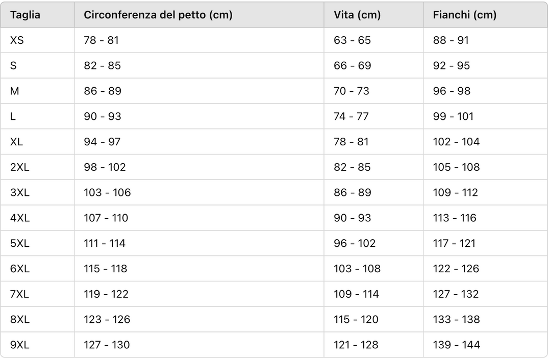Select the XL size cell

(16, 142)
